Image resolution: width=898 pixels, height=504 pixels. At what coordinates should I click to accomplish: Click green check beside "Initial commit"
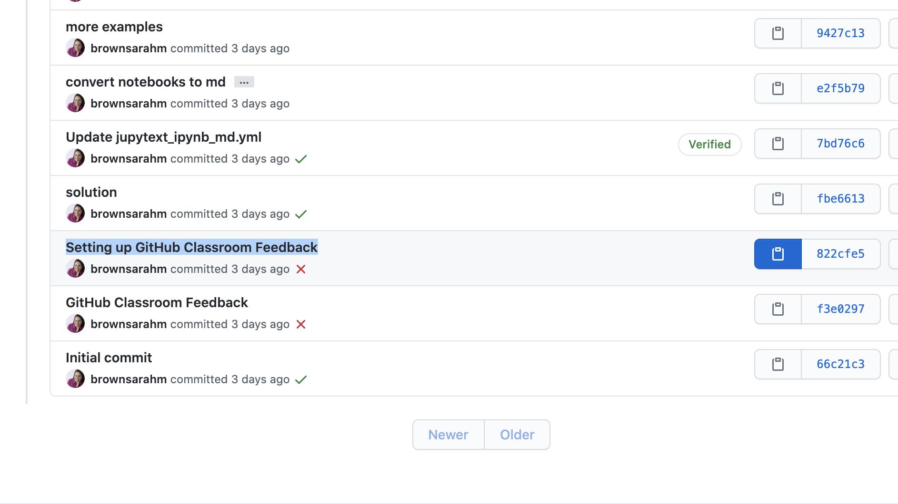pos(300,379)
